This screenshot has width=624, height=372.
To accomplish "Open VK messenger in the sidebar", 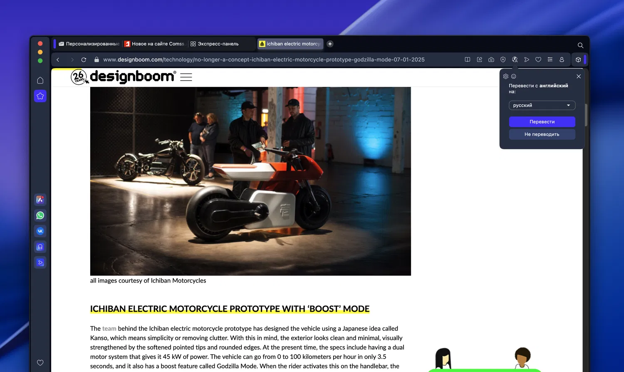I will (x=40, y=231).
